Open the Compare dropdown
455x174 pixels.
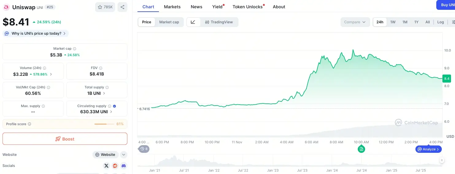355,22
